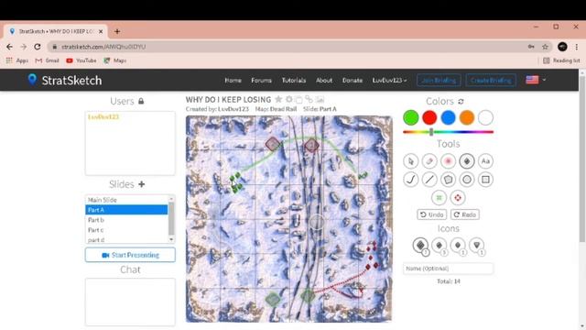Close the StratSketch browser tab
The height and width of the screenshot is (330, 586).
(101, 31)
